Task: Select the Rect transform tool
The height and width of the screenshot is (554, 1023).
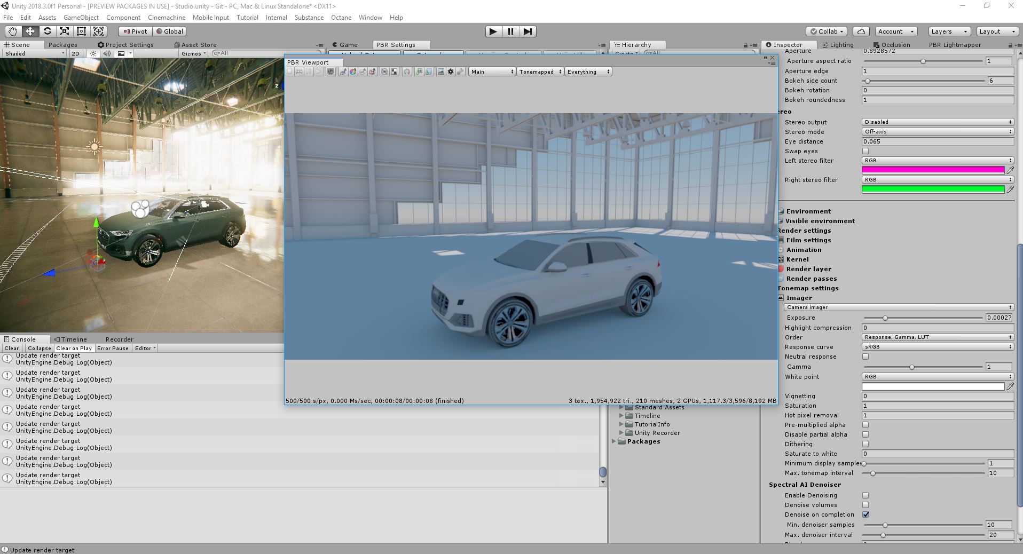Action: pos(81,31)
